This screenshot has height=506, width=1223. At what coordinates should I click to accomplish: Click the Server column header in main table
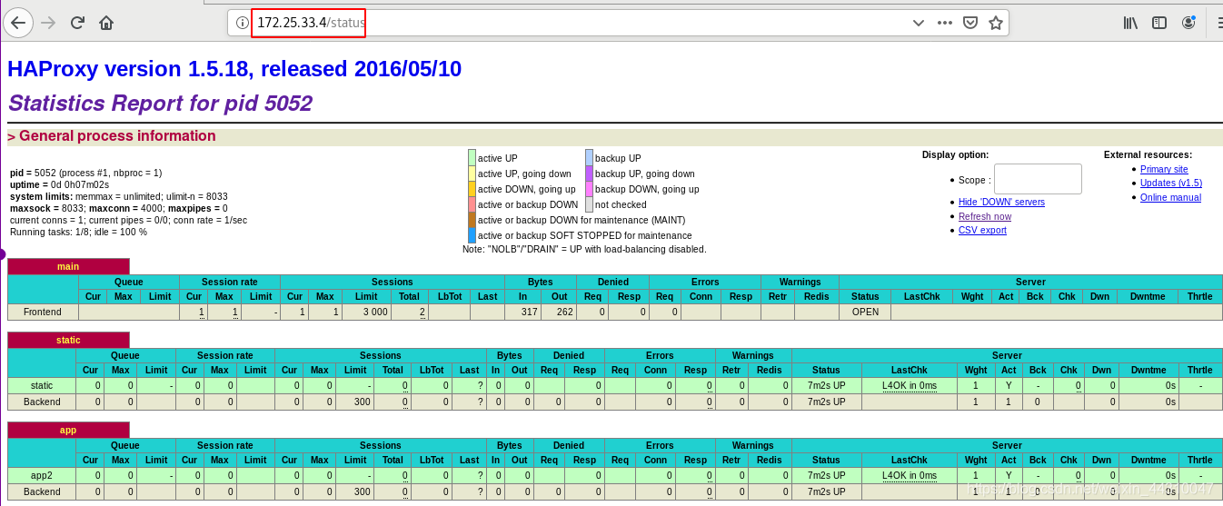[1030, 282]
